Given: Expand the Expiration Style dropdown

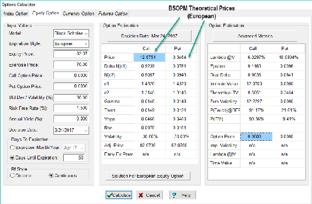Looking at the screenshot, I should coord(86,44).
